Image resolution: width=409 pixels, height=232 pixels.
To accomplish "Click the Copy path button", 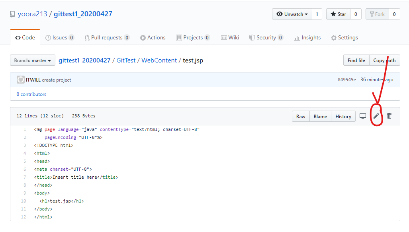I will [x=384, y=60].
